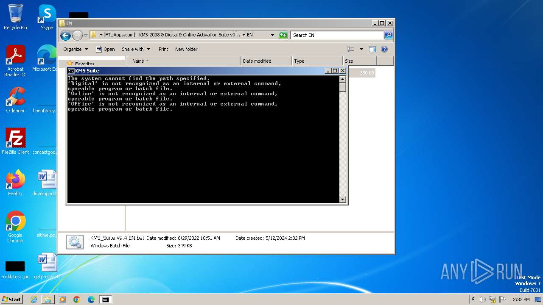The image size is (543, 305).
Task: Click the EN segment in address bar
Action: tap(250, 35)
